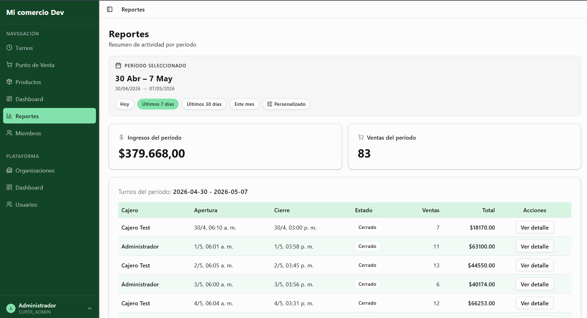The width and height of the screenshot is (587, 318).
Task: Click the closing time 2/5, 03:45 p. m.
Action: pyautogui.click(x=294, y=266)
